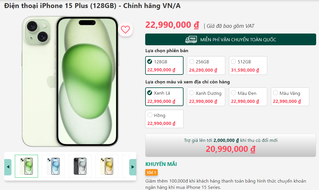Open the yellow iPhone thumbnail
The width and height of the screenshot is (319, 190).
click(x=107, y=166)
